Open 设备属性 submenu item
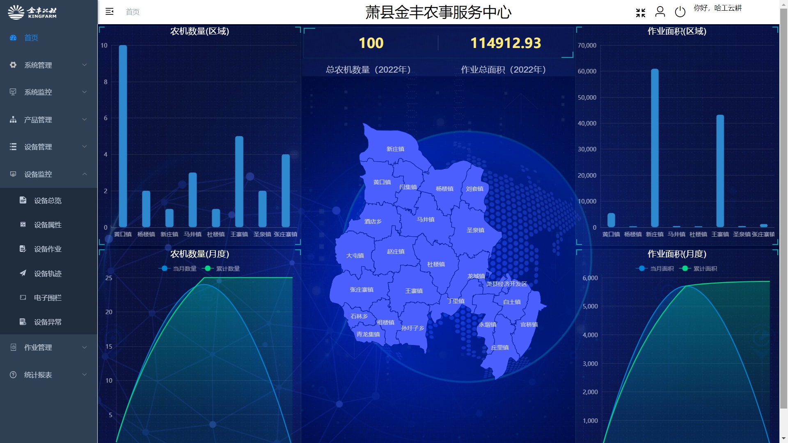Image resolution: width=788 pixels, height=443 pixels. (x=49, y=224)
